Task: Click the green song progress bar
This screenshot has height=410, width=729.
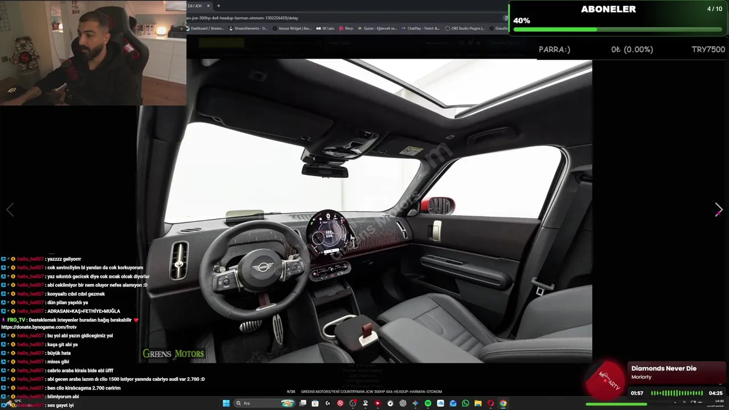Action: tap(616, 404)
